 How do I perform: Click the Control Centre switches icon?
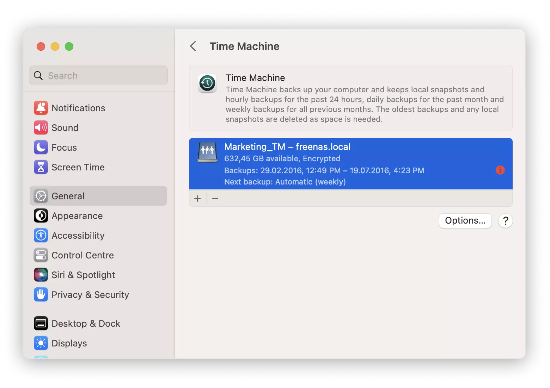pos(41,255)
